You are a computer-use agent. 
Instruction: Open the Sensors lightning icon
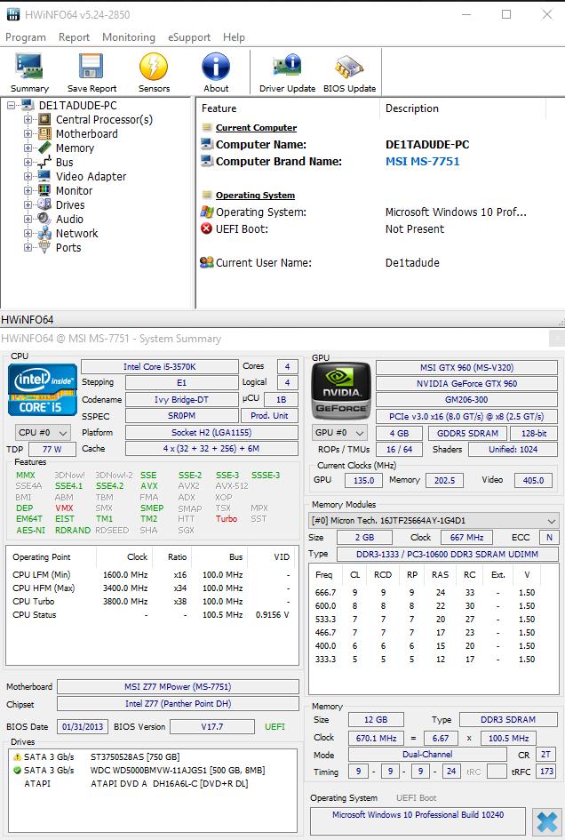click(x=154, y=67)
